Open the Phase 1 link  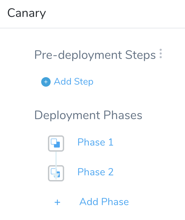pos(96,142)
